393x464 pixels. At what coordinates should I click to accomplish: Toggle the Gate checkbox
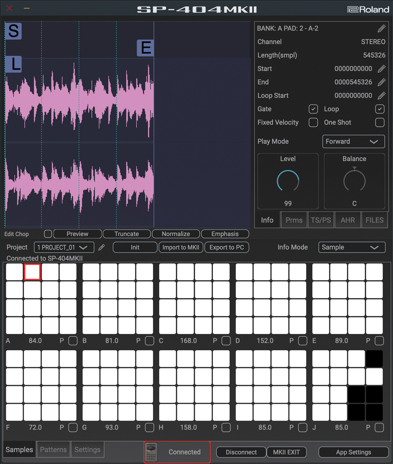point(313,109)
